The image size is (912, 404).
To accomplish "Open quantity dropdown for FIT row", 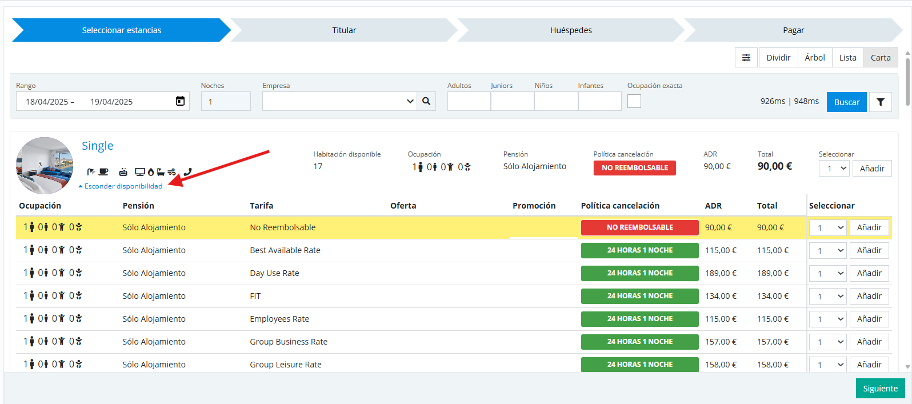I will (828, 296).
